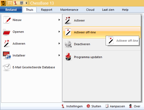Select the Installeer menu entry
The image size is (144, 110).
point(31,55)
